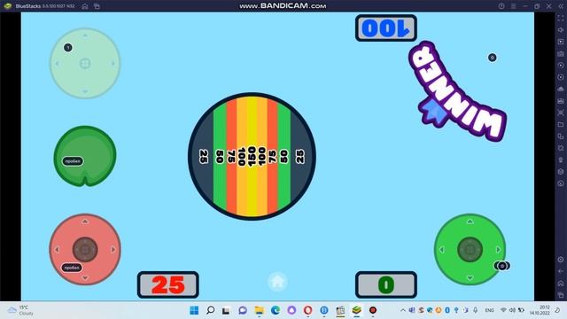
Task: Open the taskbar clock and date
Action: coord(540,310)
